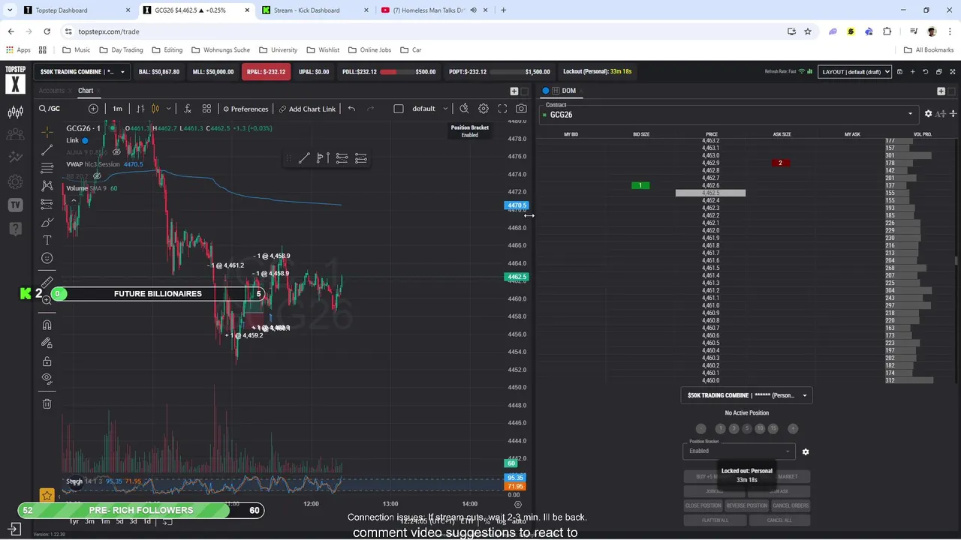Open the 1m timeframe selector
Viewport: 961px width, 540px height.
tap(117, 109)
